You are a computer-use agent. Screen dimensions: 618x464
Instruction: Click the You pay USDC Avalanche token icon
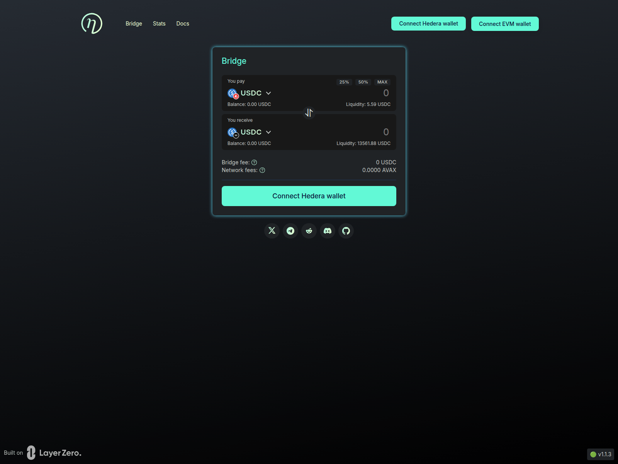(x=233, y=94)
